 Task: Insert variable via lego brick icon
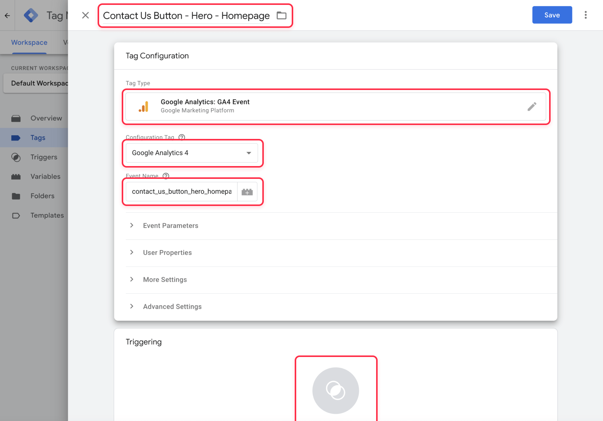tap(247, 192)
